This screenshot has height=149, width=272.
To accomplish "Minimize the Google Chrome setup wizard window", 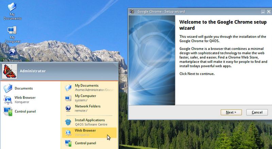I will pyautogui.click(x=263, y=12).
